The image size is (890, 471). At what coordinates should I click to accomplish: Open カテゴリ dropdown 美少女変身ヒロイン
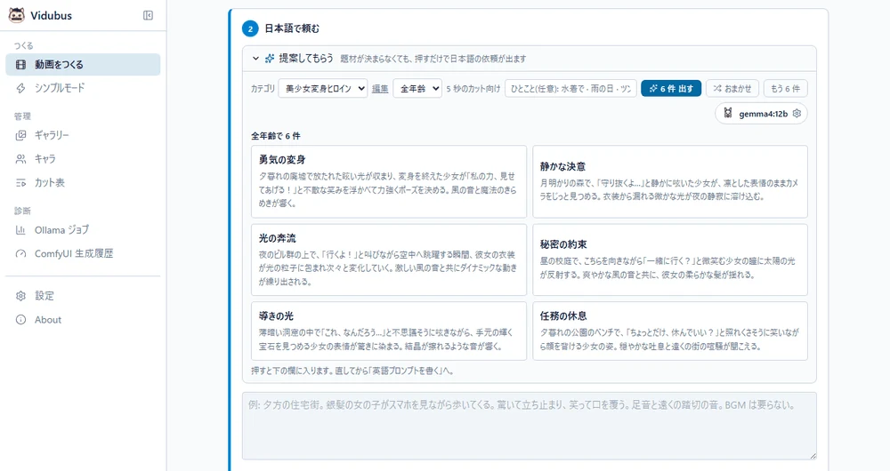323,88
